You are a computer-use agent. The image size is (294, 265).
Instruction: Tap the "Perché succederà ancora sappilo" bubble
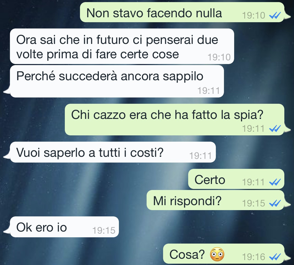point(117,81)
